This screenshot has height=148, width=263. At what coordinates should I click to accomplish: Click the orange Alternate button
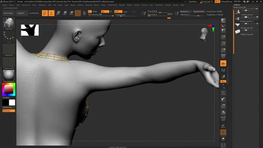9,111
